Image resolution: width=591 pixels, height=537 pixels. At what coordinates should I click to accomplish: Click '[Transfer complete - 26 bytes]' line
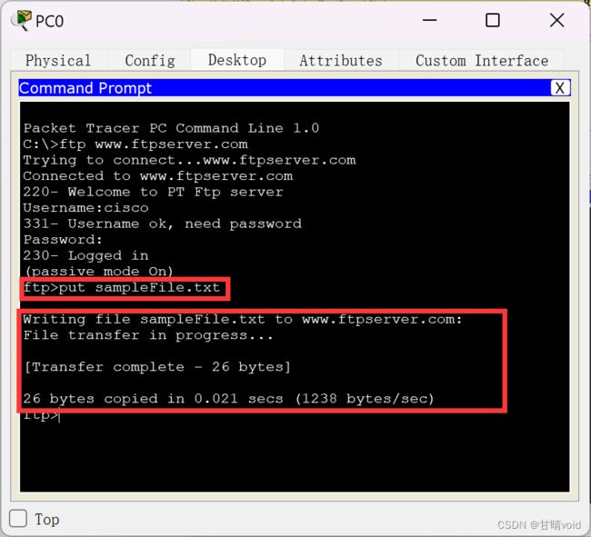pyautogui.click(x=157, y=367)
